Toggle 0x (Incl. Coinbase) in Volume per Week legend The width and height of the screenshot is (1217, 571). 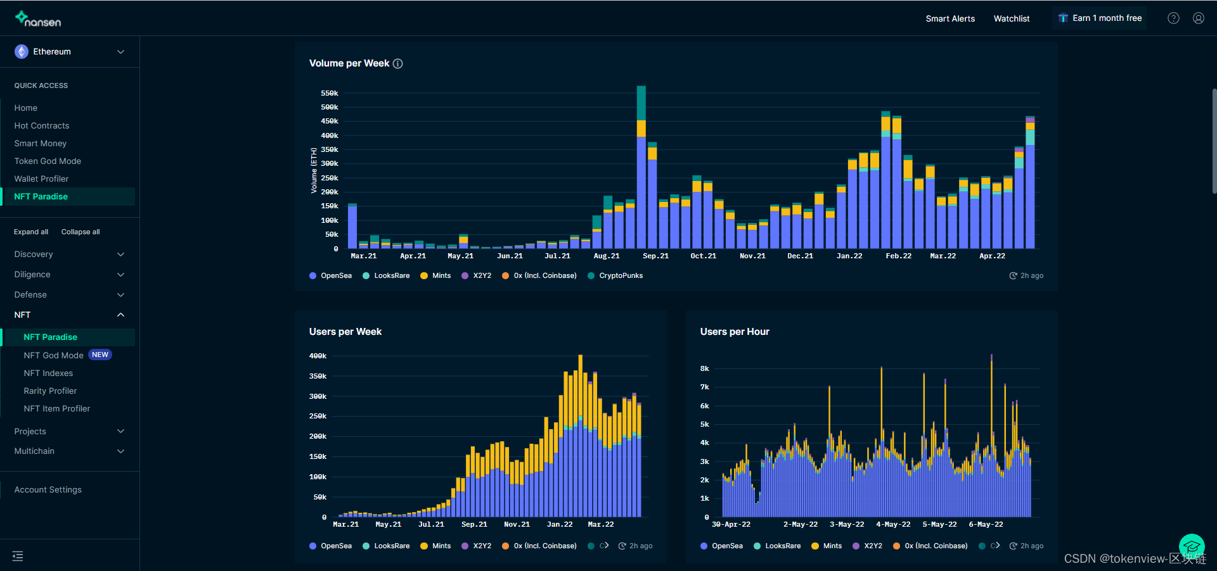pyautogui.click(x=539, y=276)
